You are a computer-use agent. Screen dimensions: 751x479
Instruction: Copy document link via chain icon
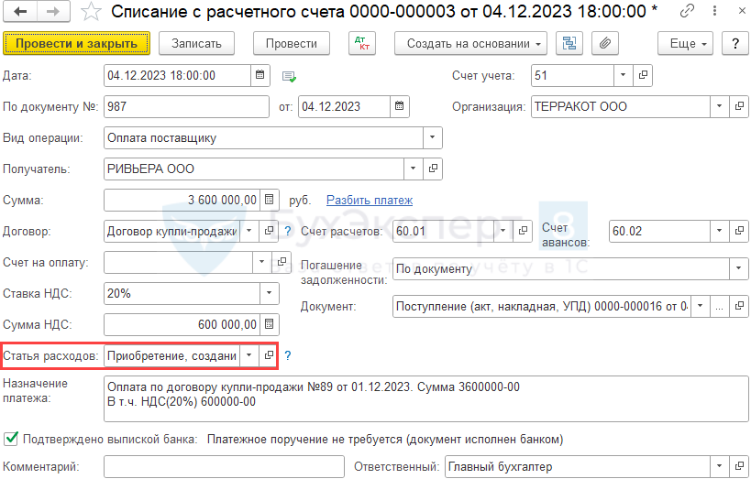pos(687,12)
